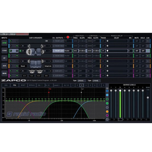
Task: Switch to the PEQ tab
Action: 14,85
